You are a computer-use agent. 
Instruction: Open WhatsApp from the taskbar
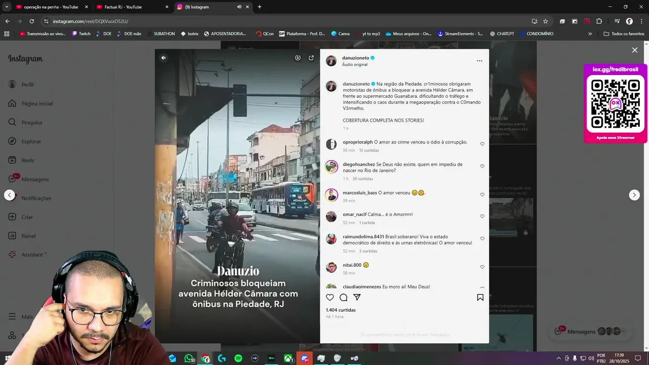coord(189,358)
